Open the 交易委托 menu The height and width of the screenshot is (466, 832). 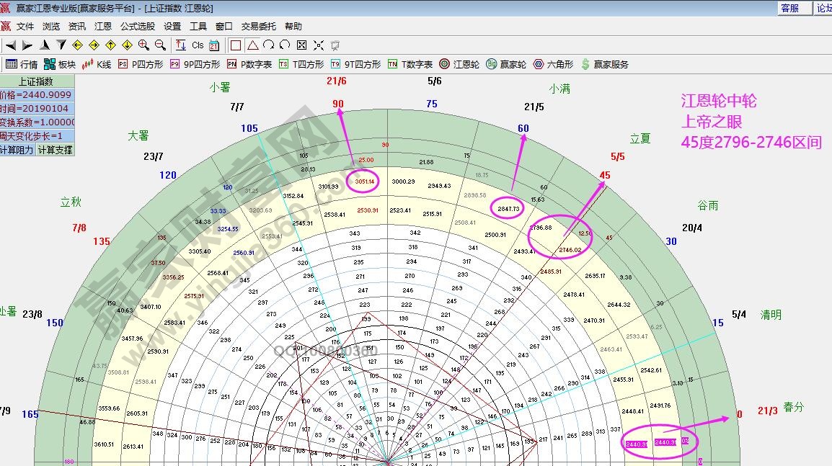[258, 26]
